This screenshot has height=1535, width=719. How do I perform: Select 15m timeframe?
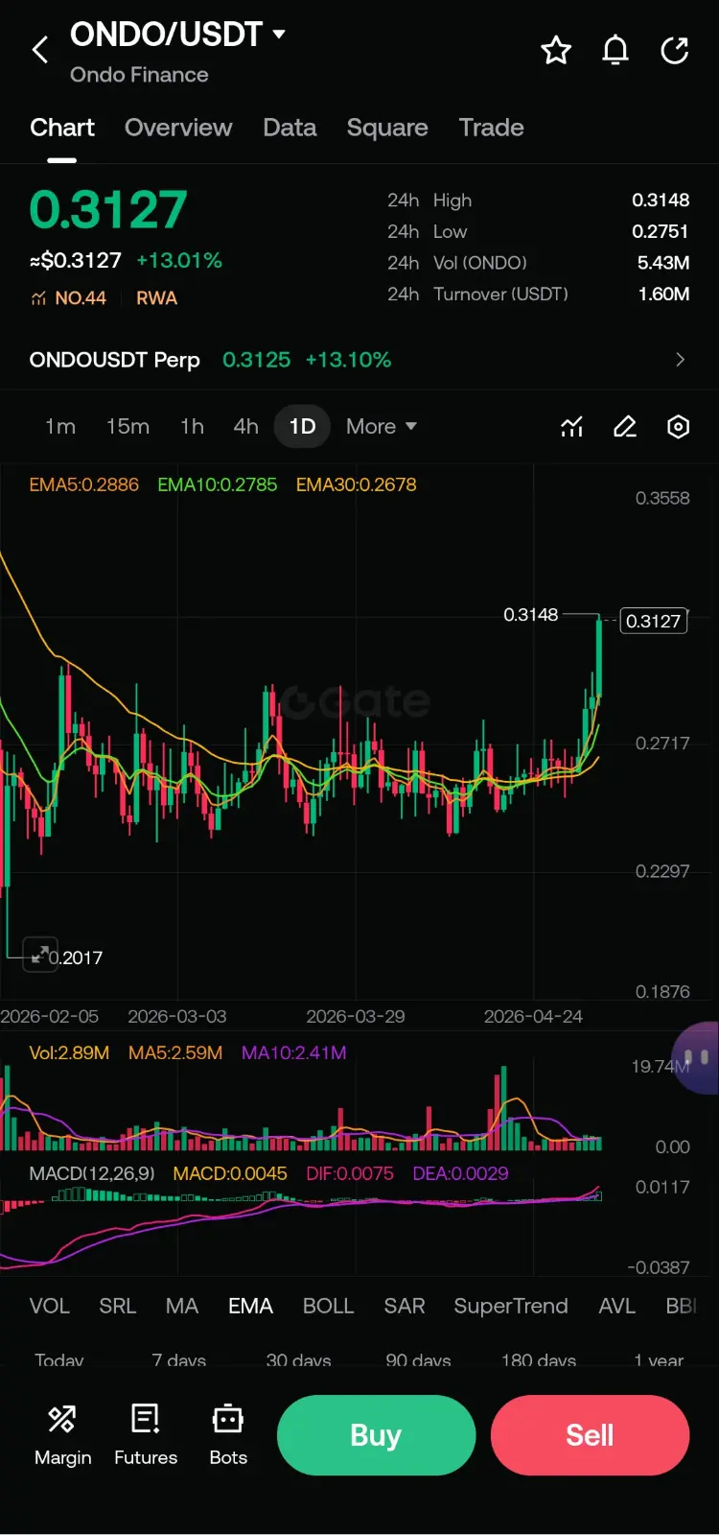tap(128, 426)
